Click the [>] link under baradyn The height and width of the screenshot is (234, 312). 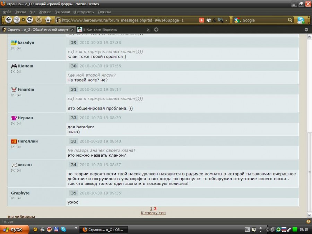click(13, 48)
